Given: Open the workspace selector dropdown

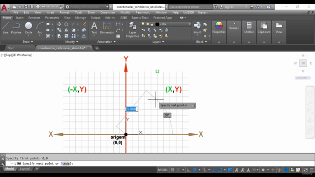Looking at the screenshot, I should point(107,7).
